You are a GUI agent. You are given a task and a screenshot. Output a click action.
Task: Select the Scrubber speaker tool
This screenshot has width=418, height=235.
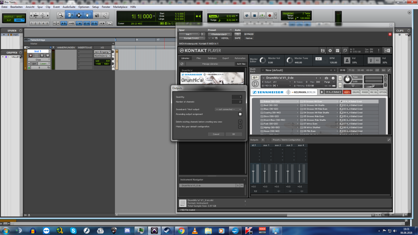pyautogui.click(x=97, y=15)
